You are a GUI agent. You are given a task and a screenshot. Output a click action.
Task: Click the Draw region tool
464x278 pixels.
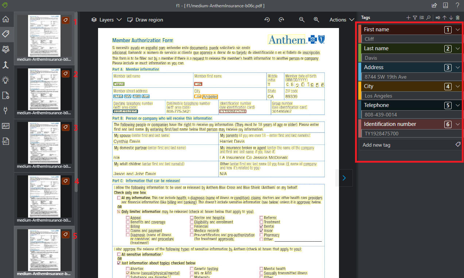point(145,20)
